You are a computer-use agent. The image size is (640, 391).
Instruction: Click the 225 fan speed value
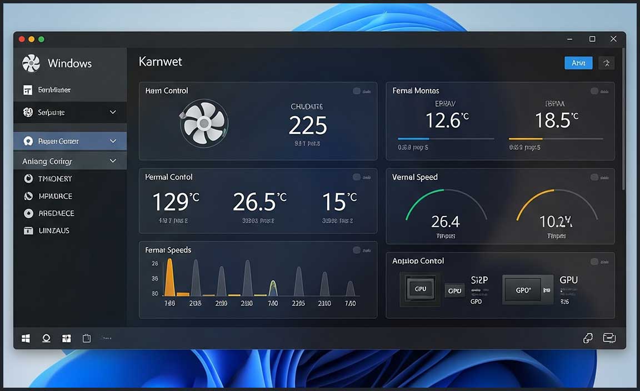pos(308,126)
